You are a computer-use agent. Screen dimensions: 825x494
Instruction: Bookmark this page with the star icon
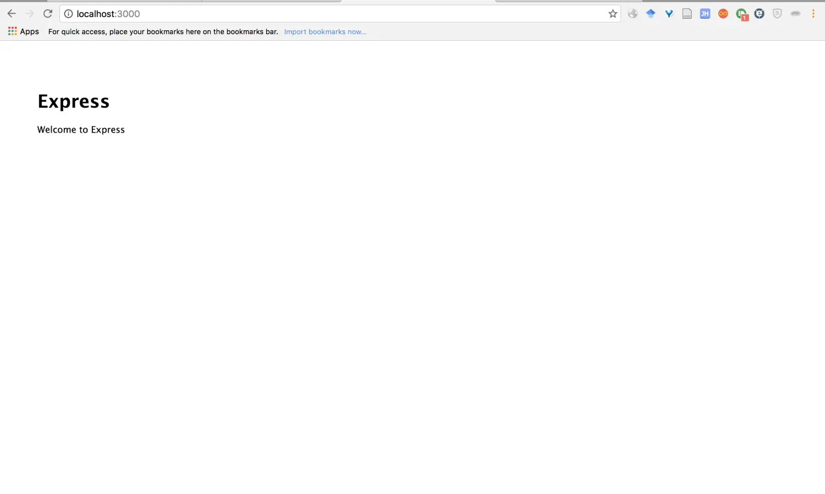[613, 14]
